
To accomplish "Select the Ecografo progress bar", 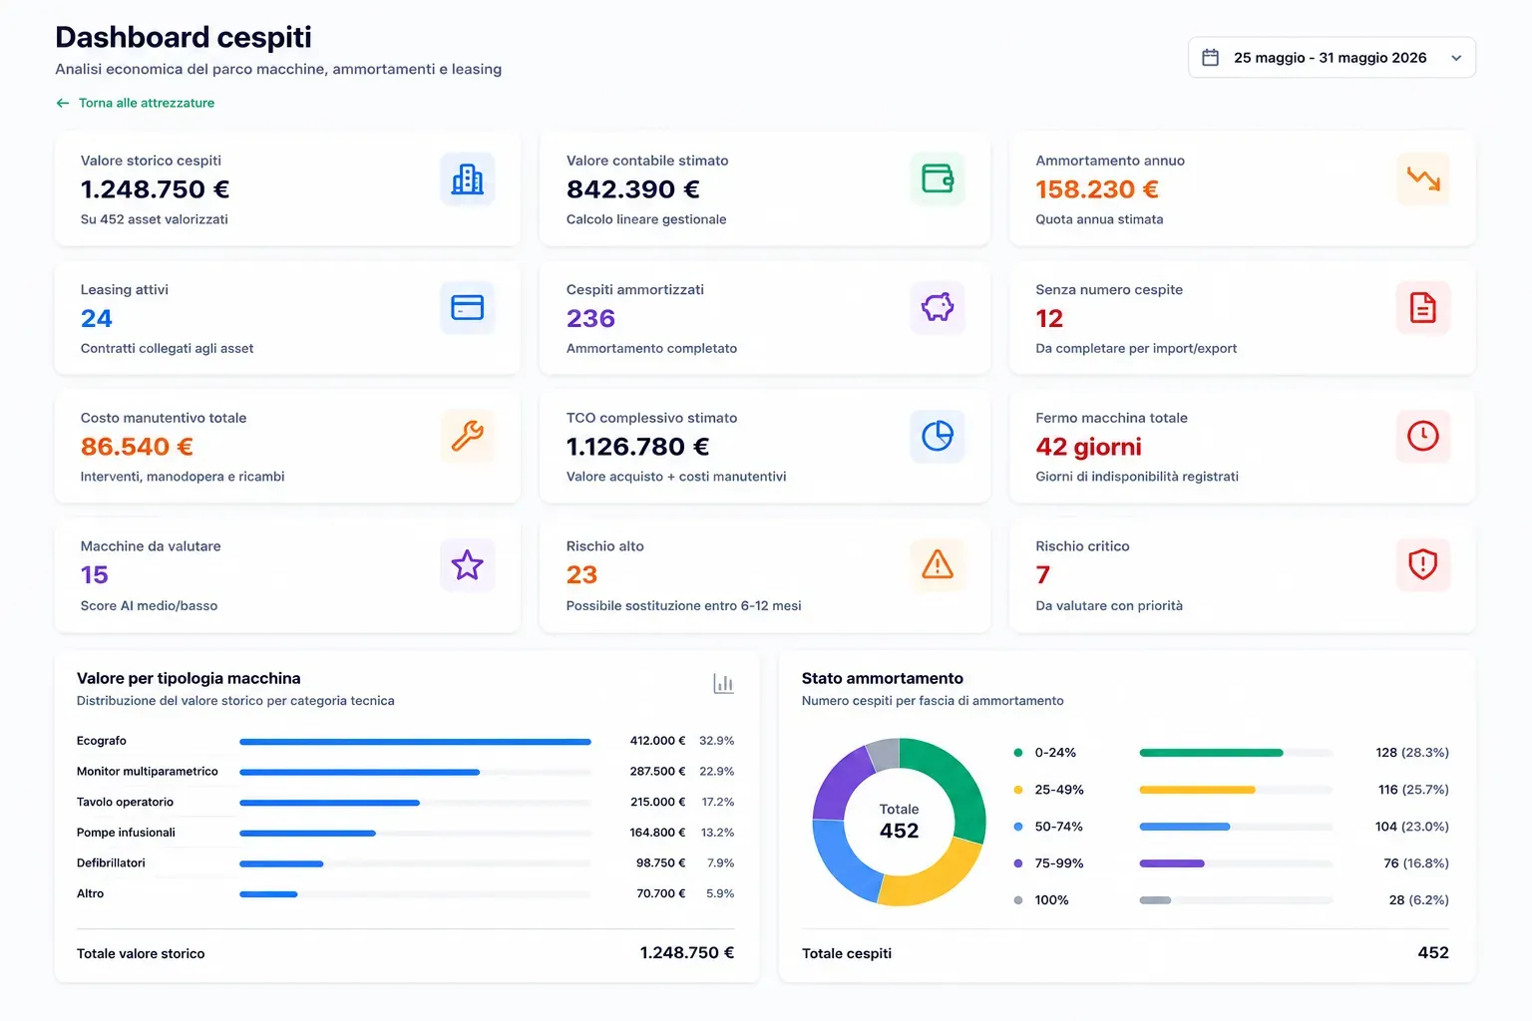I will (415, 742).
